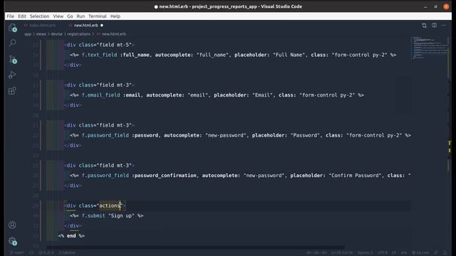Image resolution: width=456 pixels, height=256 pixels.
Task: Open the Explorer view in activity bar
Action: (x=12, y=28)
